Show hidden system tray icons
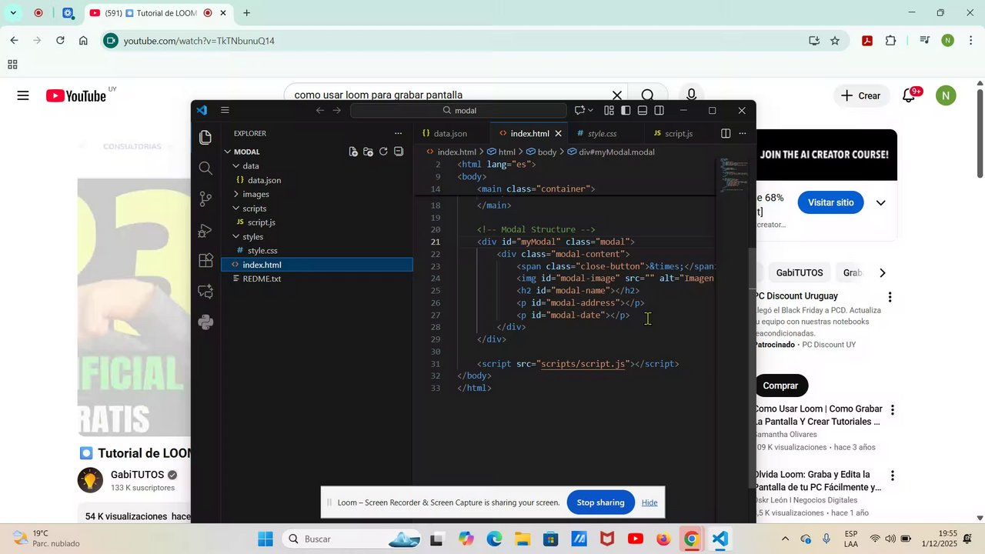The width and height of the screenshot is (985, 554). pos(785,539)
